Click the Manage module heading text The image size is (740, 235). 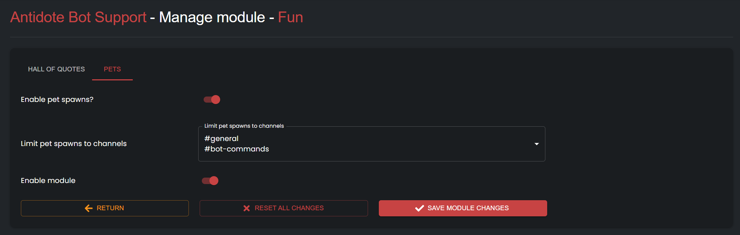[212, 17]
